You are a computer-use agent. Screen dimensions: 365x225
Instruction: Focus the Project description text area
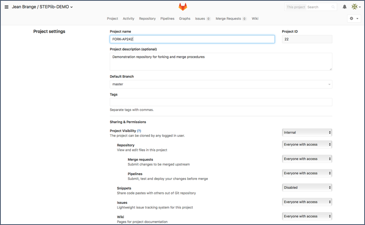221,62
